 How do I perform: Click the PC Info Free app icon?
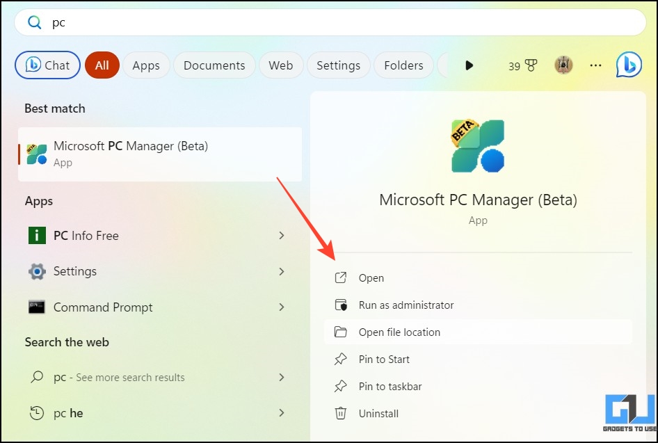(37, 236)
